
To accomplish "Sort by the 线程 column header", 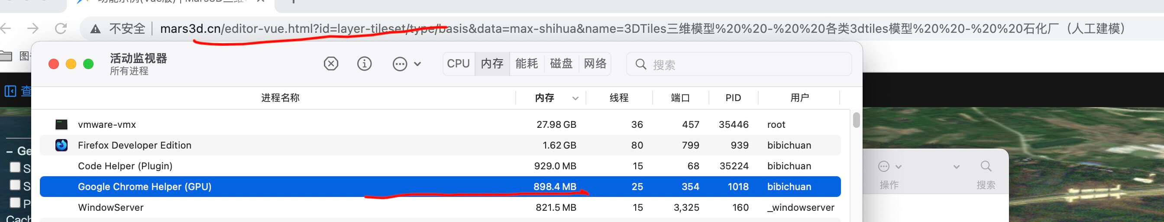I will [x=619, y=98].
